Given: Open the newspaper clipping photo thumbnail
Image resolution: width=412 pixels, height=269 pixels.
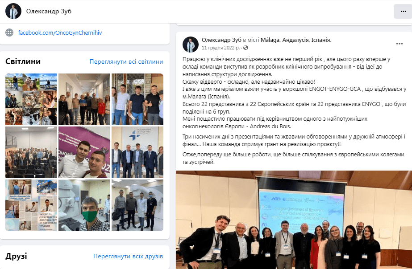Looking at the screenshot, I should (31, 205).
